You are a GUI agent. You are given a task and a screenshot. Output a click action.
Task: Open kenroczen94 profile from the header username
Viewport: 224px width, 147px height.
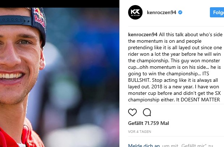pos(161,13)
